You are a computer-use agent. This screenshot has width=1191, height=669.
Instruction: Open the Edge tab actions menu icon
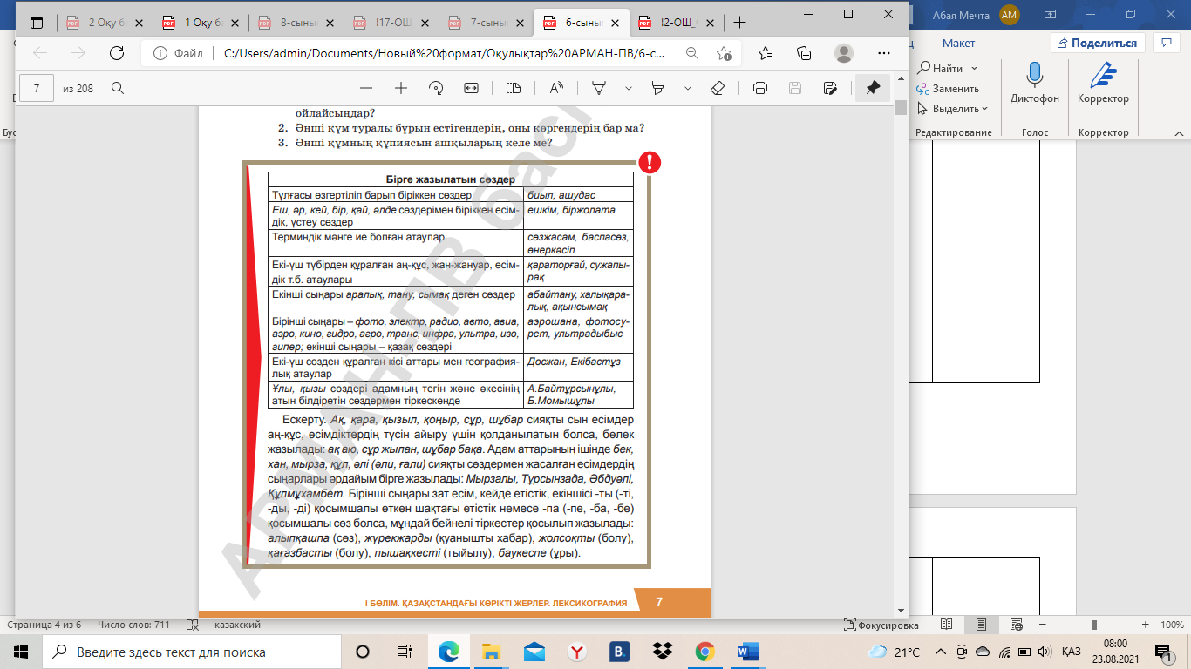(x=37, y=22)
